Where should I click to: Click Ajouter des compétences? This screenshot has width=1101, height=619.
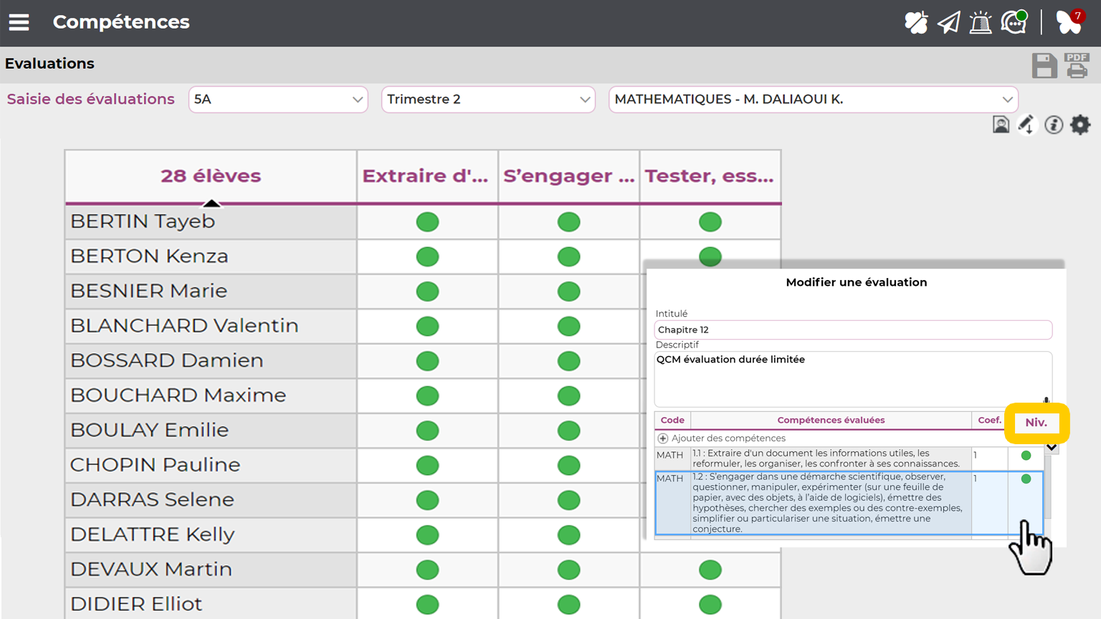point(728,438)
